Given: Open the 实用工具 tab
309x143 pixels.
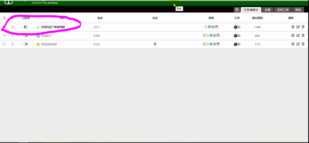Looking at the screenshot, I should click(283, 10).
